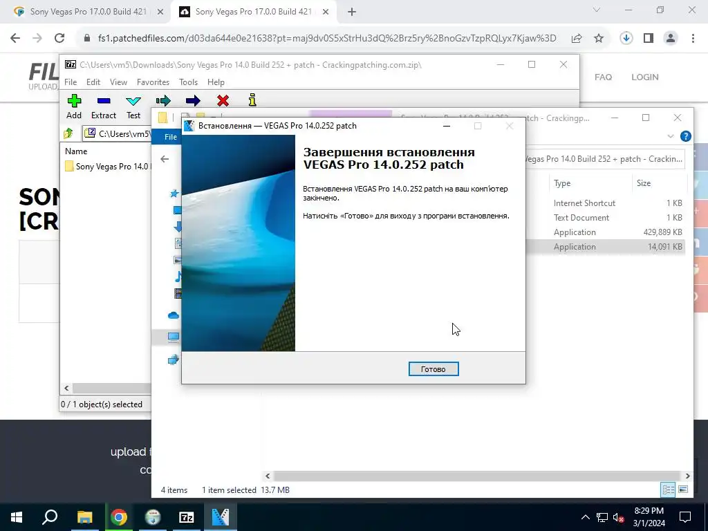Select the Sony Vegas Pro 14.0 folder in 7-Zip
This screenshot has width=708, height=531.
coord(107,166)
